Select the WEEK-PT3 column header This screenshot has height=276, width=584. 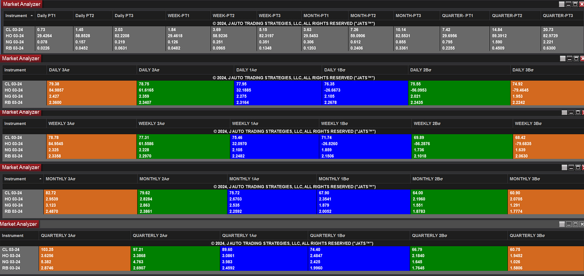279,16
